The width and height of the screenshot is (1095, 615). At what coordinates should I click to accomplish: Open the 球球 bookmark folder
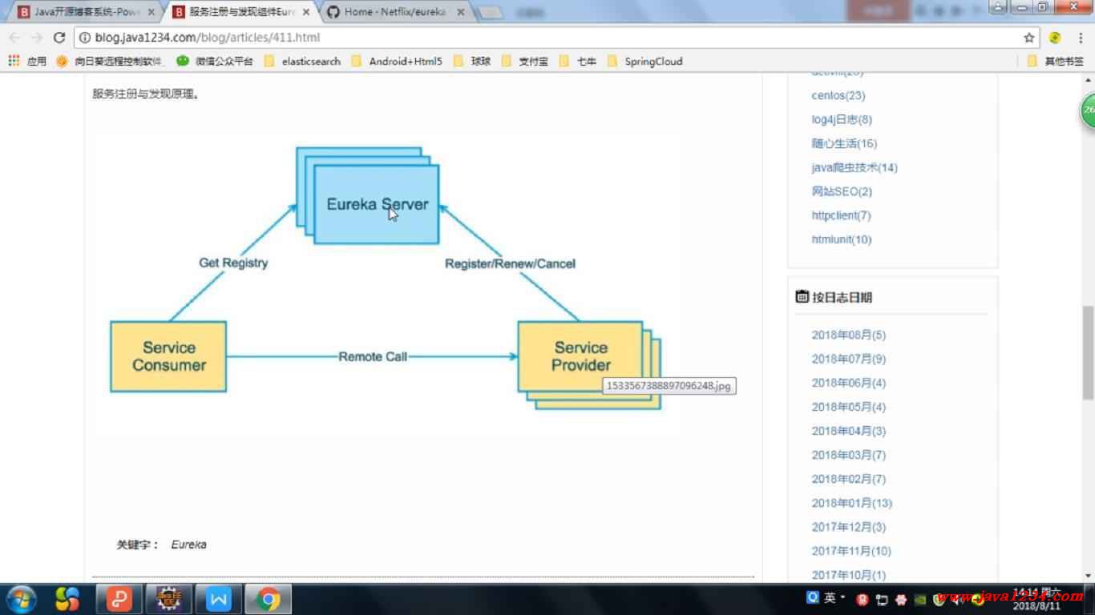(472, 61)
